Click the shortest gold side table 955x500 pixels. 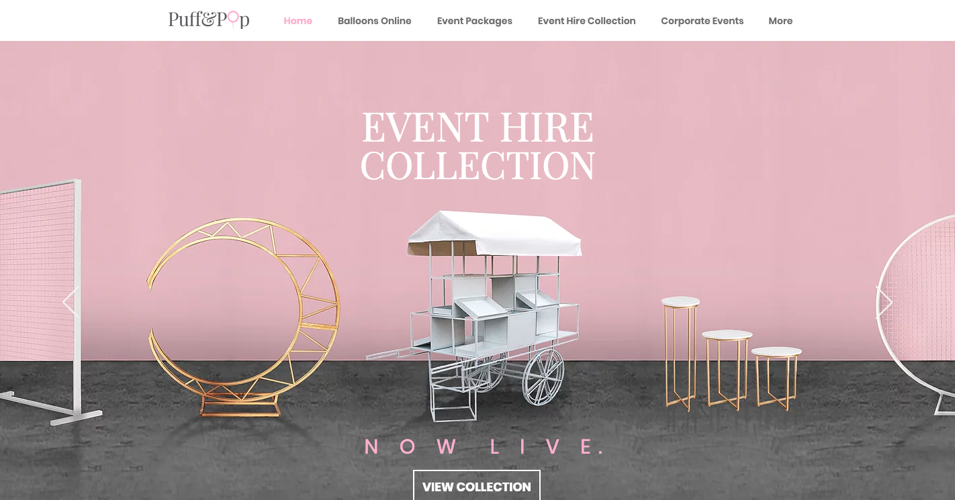[x=776, y=379]
